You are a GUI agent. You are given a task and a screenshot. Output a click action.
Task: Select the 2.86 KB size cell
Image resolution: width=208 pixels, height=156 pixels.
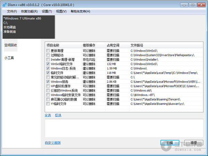tap(112, 81)
